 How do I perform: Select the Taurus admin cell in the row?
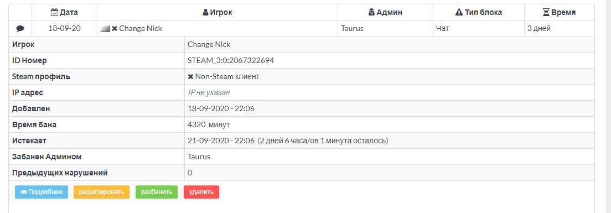pos(385,28)
